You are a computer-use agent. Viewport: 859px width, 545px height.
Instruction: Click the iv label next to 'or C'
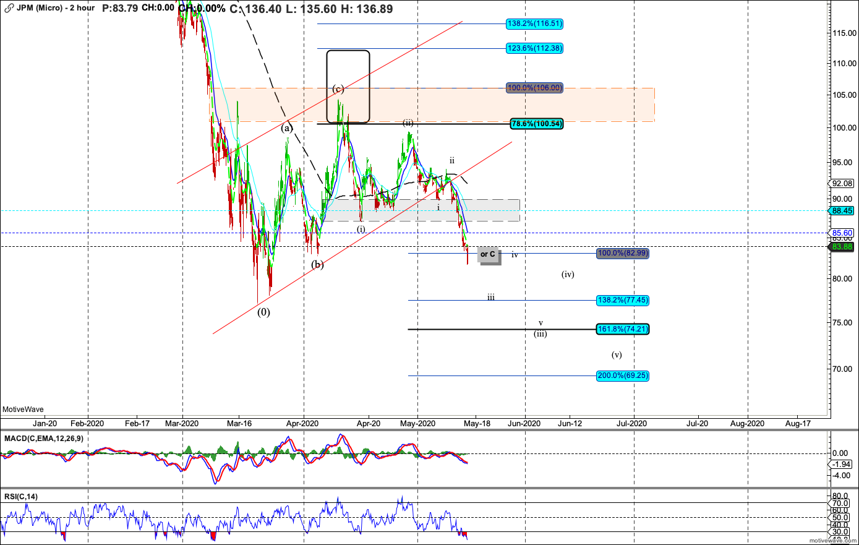tap(515, 255)
